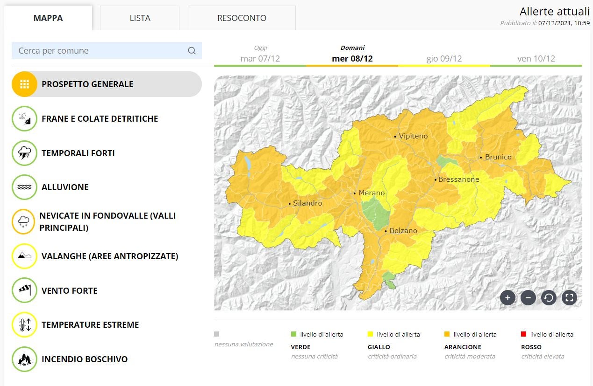
Task: Enter fullscreen map mode
Action: click(x=569, y=297)
